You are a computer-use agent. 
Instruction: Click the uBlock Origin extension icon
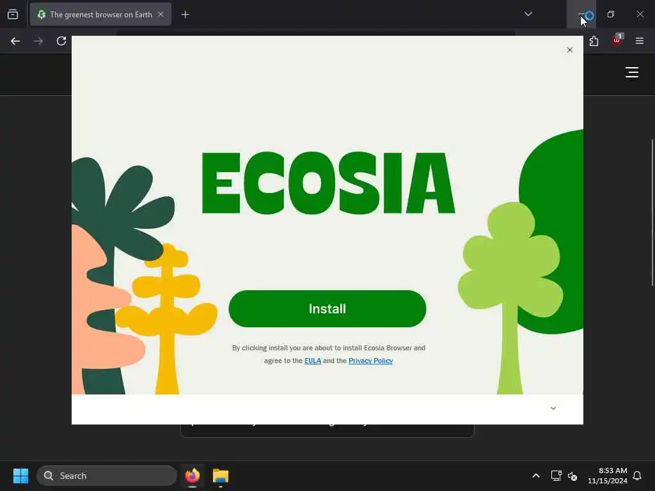(617, 41)
